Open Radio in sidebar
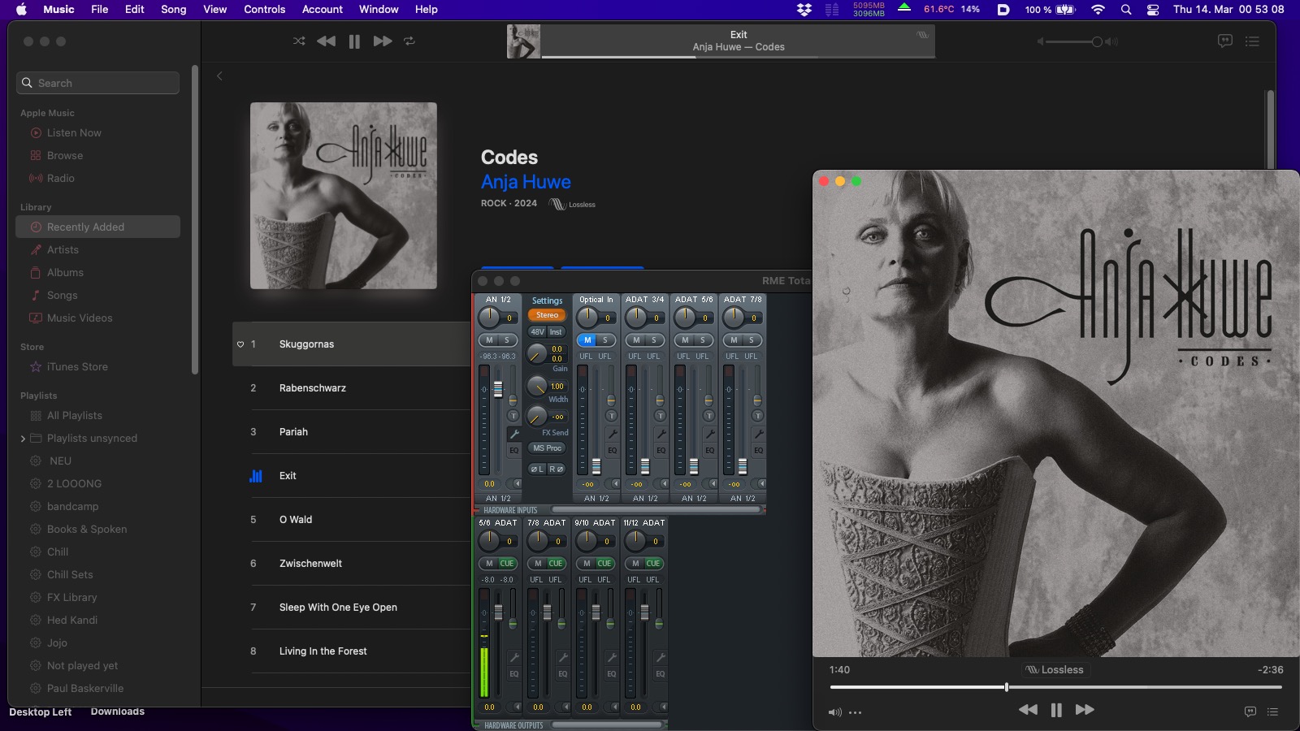 (x=60, y=178)
